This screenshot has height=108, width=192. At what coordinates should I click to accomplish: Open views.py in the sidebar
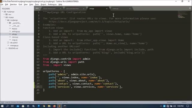point(15,37)
